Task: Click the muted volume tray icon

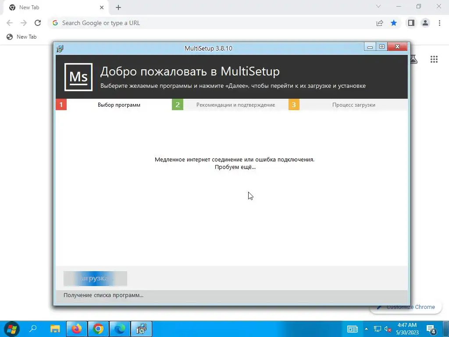Action: [x=388, y=329]
